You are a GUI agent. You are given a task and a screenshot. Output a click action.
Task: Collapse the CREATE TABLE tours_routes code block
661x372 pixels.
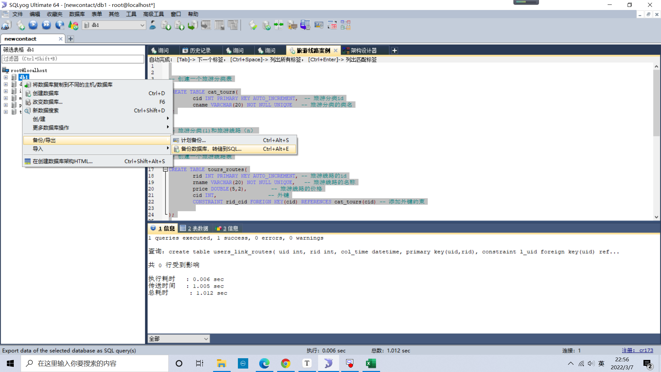165,169
